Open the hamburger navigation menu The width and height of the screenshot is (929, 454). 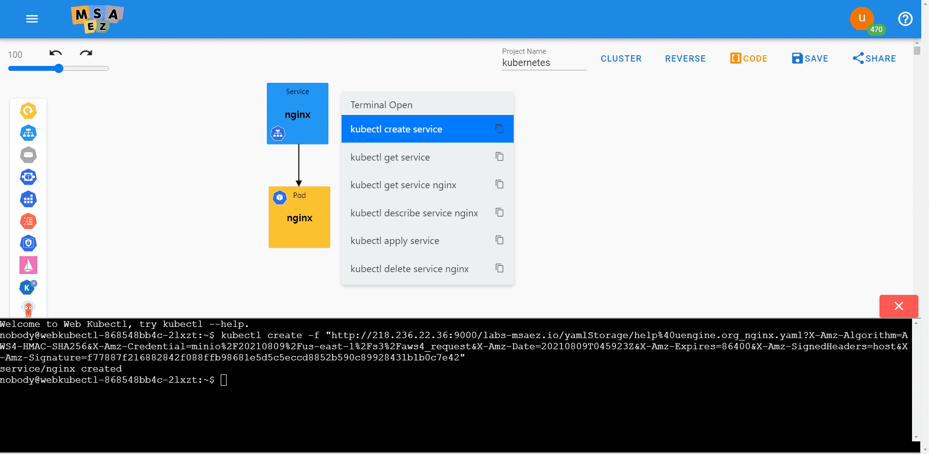coord(32,19)
